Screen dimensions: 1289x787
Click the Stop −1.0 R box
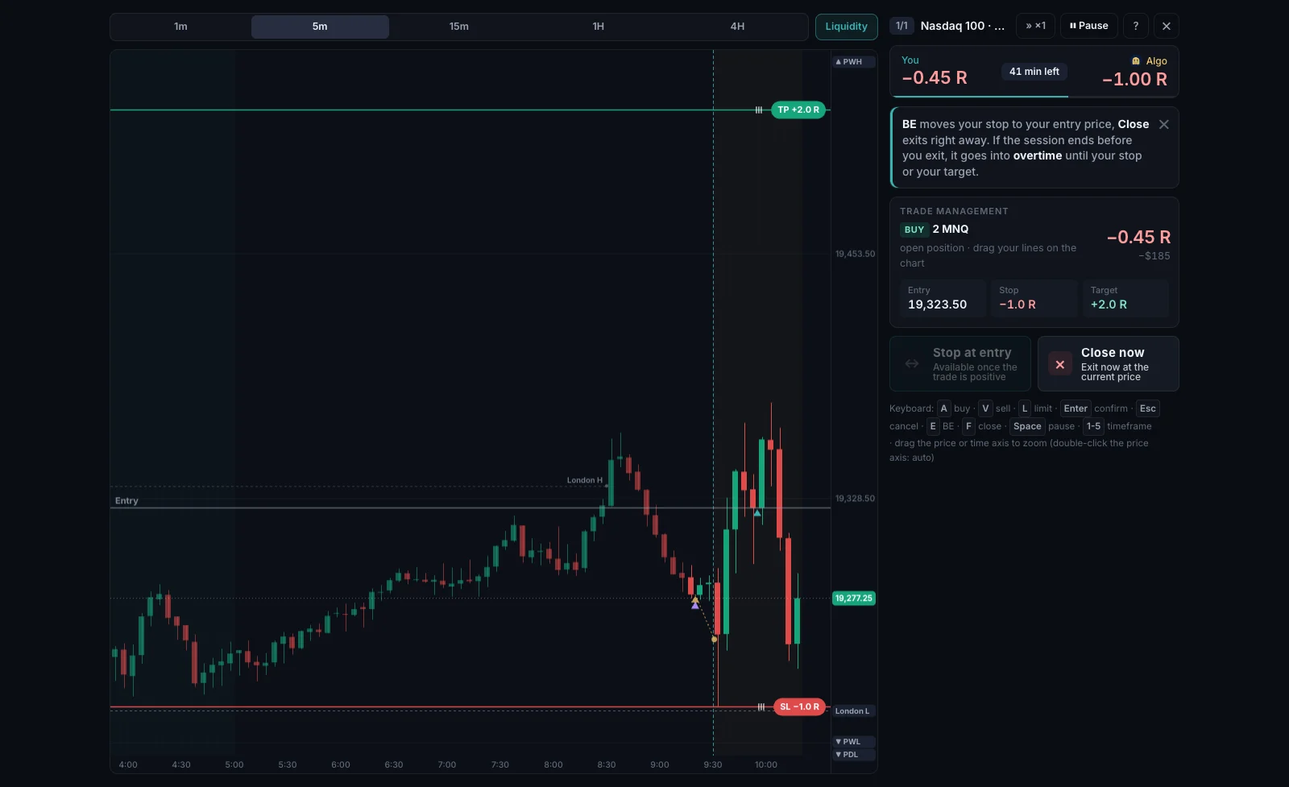click(x=1034, y=298)
